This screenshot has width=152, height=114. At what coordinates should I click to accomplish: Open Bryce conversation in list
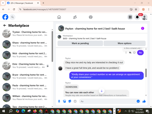26,76
